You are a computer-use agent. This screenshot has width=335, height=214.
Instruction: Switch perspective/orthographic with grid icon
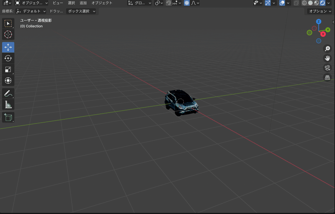point(327,77)
